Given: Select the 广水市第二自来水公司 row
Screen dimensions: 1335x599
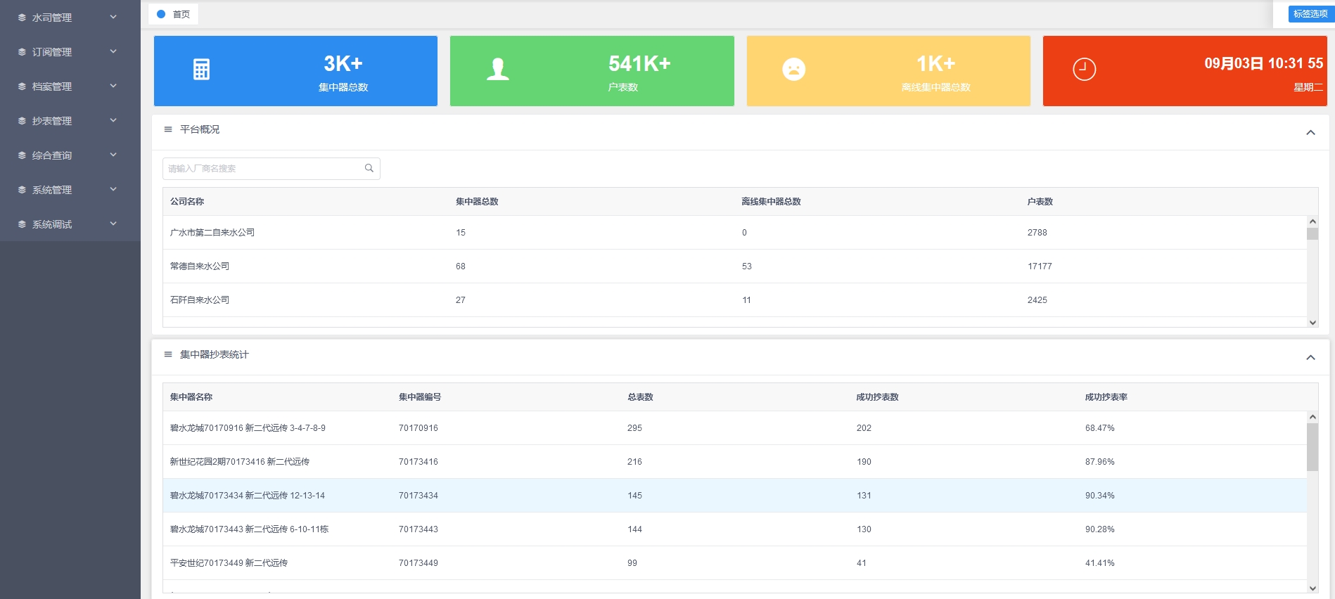Looking at the screenshot, I should (x=735, y=233).
